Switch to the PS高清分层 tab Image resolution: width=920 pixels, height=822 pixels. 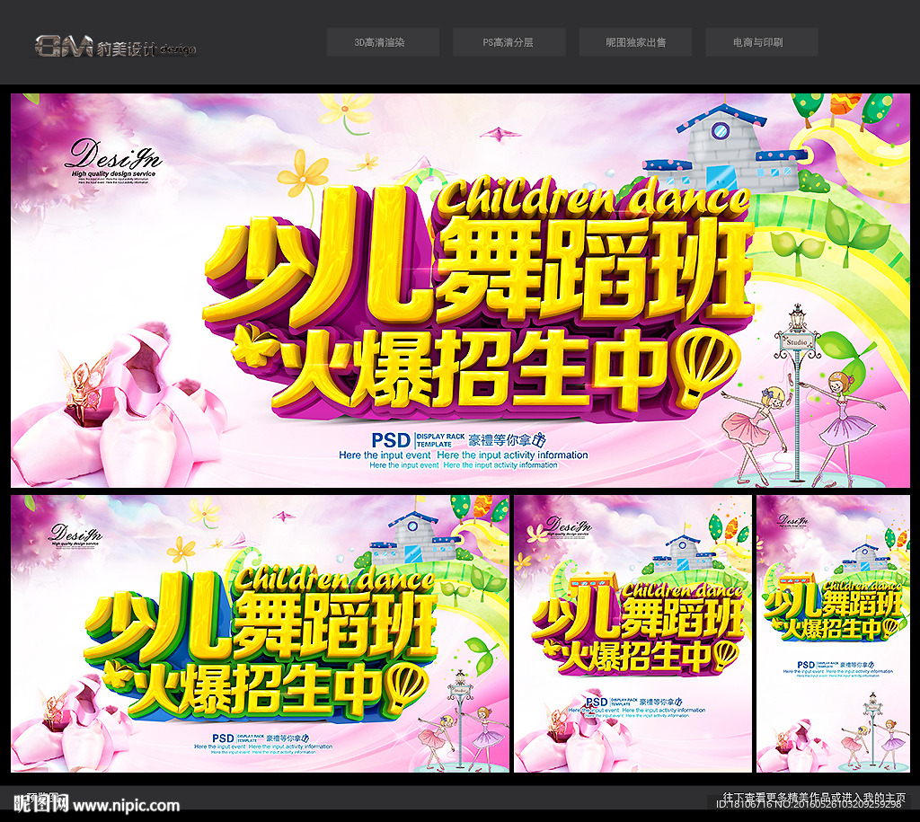click(510, 41)
